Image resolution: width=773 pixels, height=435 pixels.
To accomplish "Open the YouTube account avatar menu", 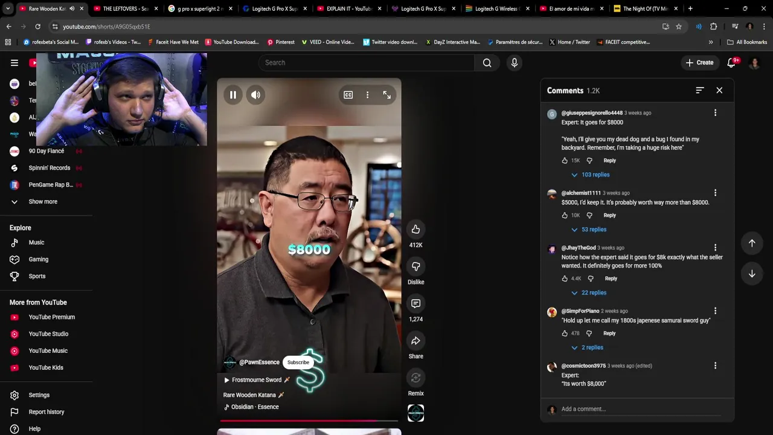I will tap(754, 63).
